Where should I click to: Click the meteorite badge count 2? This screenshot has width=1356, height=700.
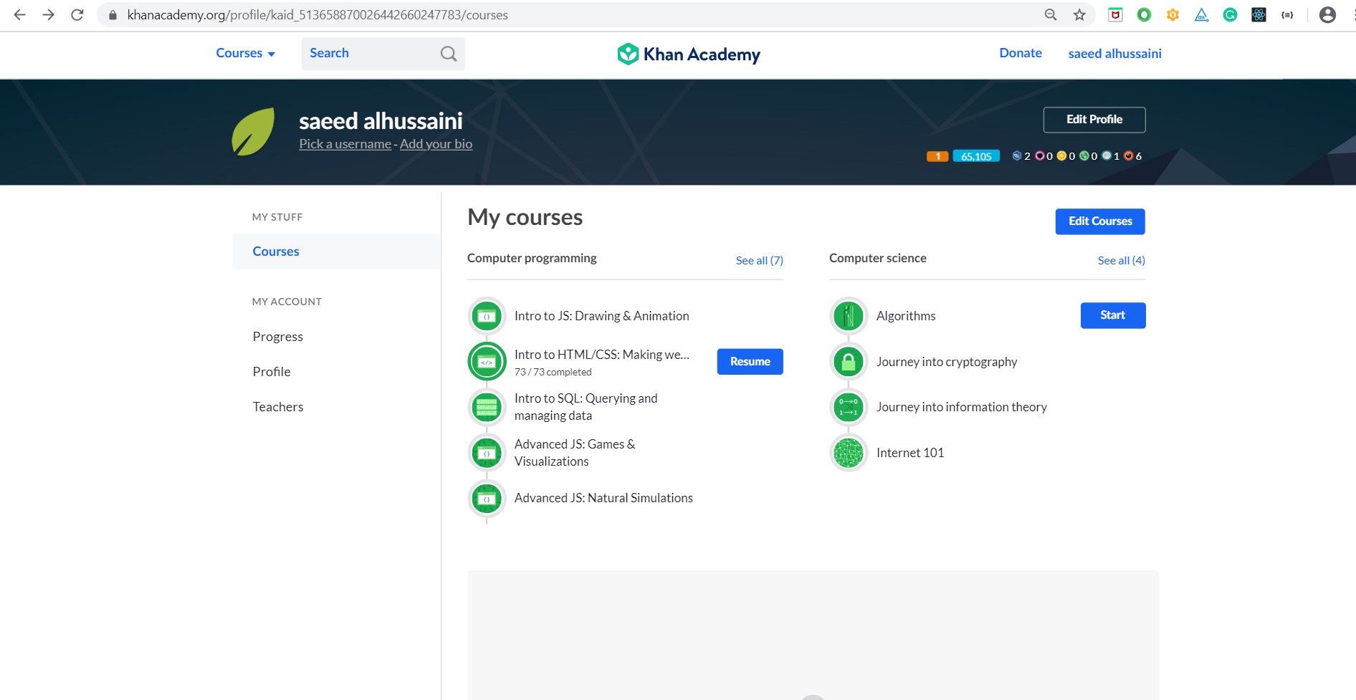pos(1021,156)
